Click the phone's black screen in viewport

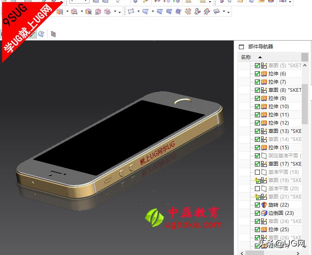coord(119,137)
